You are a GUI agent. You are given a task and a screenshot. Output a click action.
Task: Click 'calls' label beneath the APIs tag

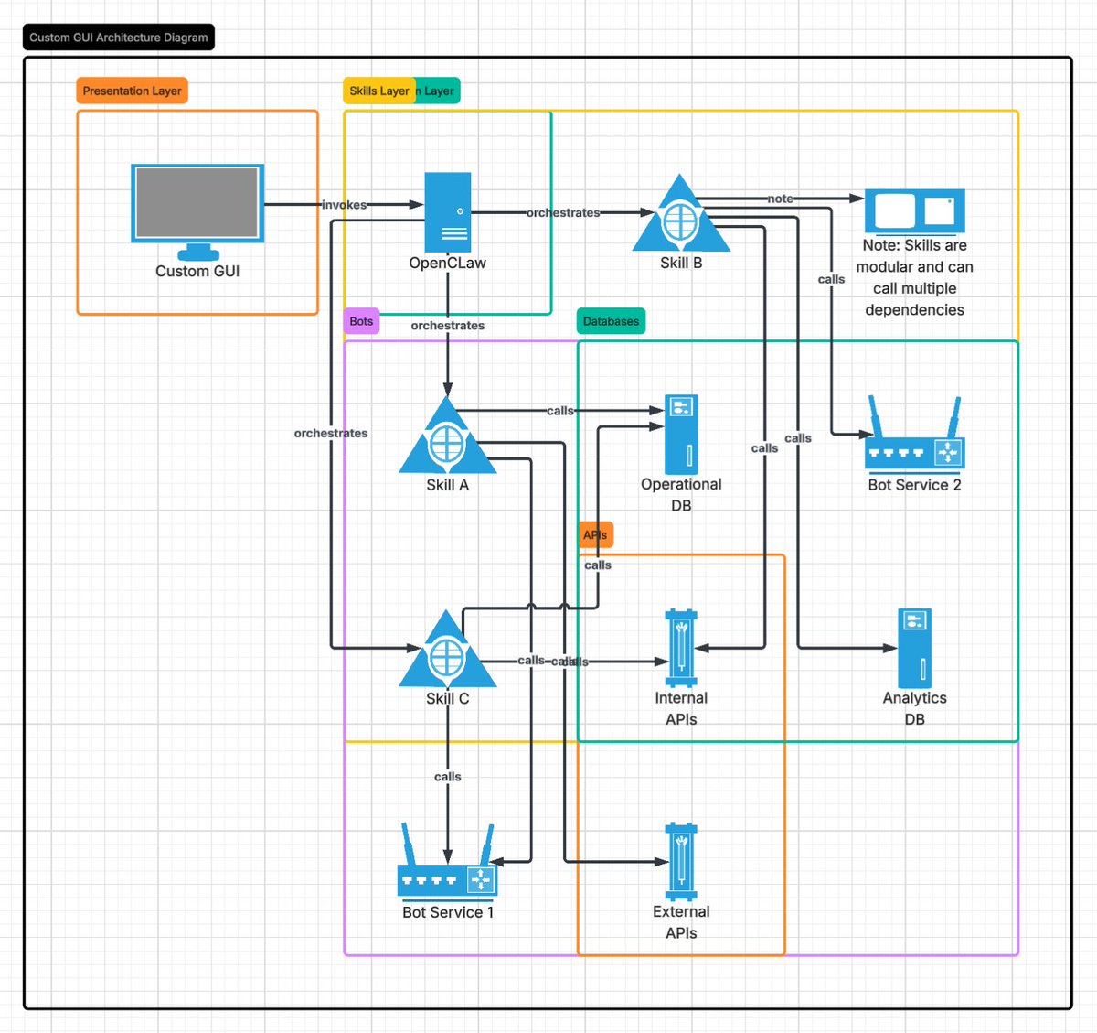(x=598, y=565)
